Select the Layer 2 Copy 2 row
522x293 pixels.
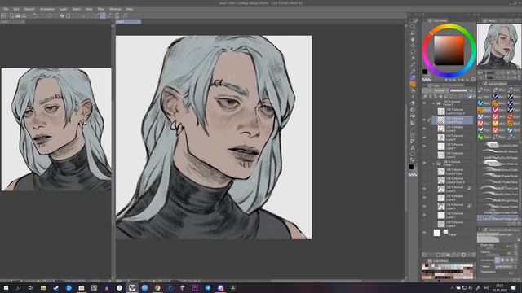click(453, 181)
